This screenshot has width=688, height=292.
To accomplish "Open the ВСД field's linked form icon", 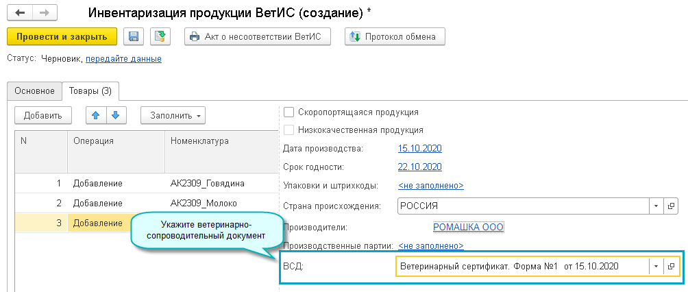I will [672, 266].
